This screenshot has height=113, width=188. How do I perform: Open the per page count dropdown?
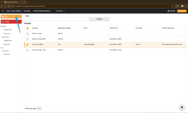(39, 108)
